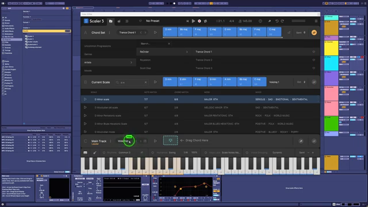Viewport: 368px width, 207px height.
Task: Click the Current Scale search box
Action: coord(131,82)
